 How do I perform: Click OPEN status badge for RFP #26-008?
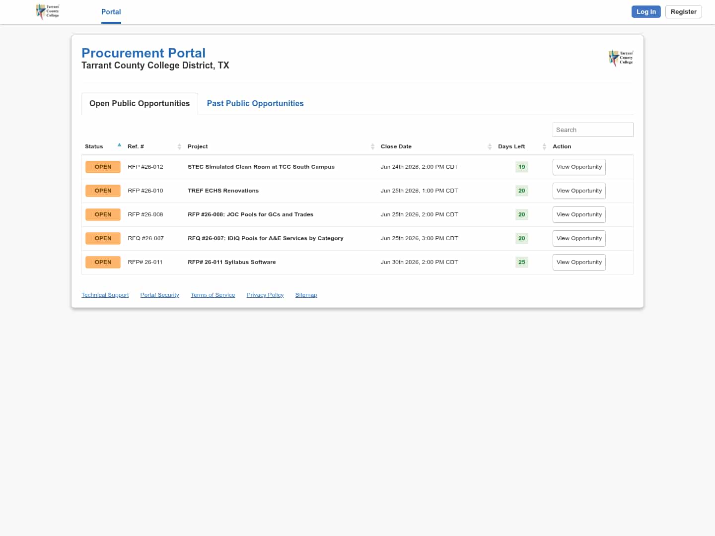[x=103, y=214]
